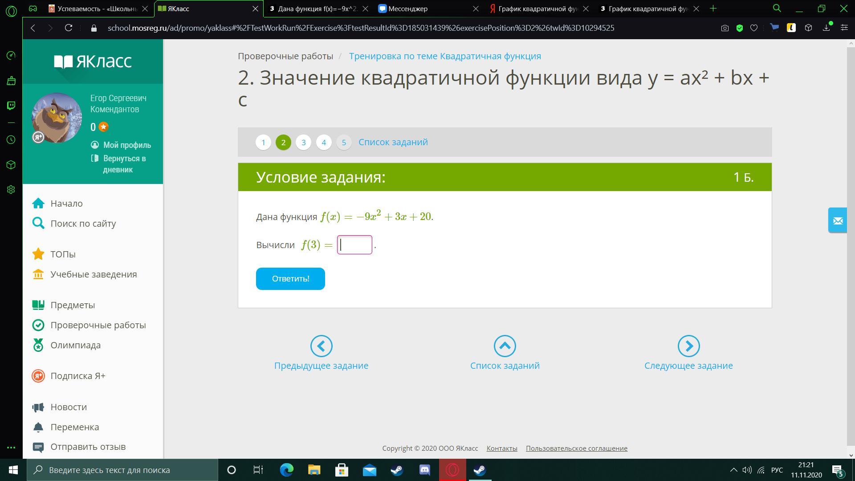Open Discord from the Windows taskbar
Screen dimensions: 855x481
click(x=424, y=470)
